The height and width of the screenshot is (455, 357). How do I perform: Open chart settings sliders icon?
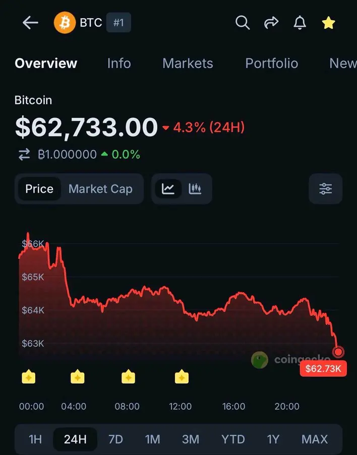tap(325, 189)
